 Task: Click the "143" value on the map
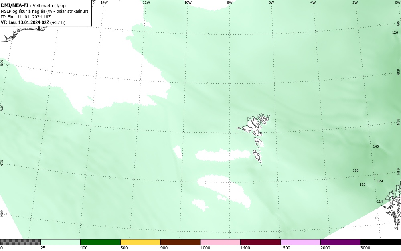coord(376,146)
